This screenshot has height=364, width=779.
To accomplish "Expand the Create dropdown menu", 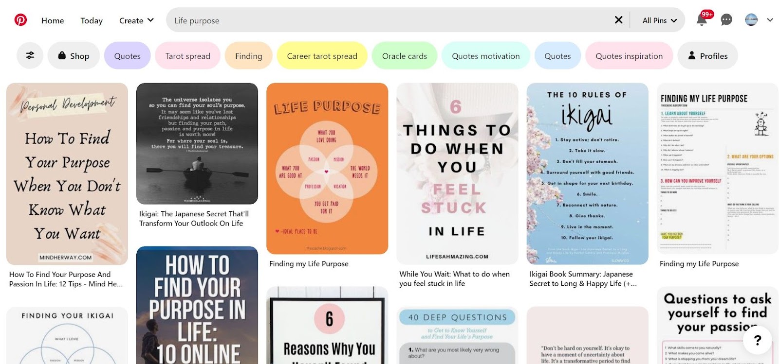I will [x=136, y=20].
